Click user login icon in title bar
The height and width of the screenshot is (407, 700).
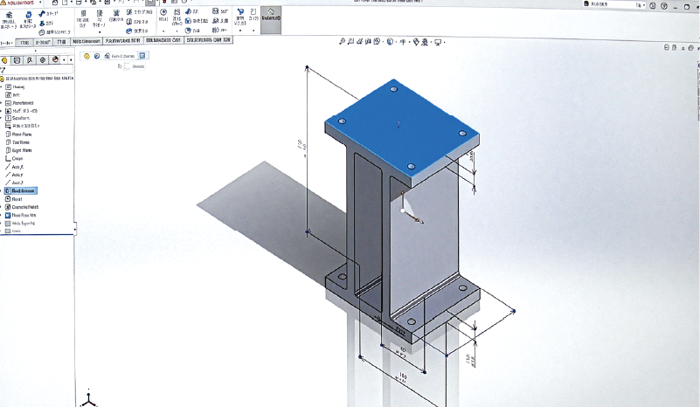[653, 5]
